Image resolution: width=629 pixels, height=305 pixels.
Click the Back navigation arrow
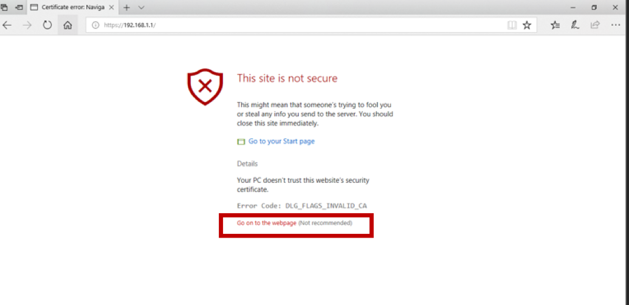[7, 26]
